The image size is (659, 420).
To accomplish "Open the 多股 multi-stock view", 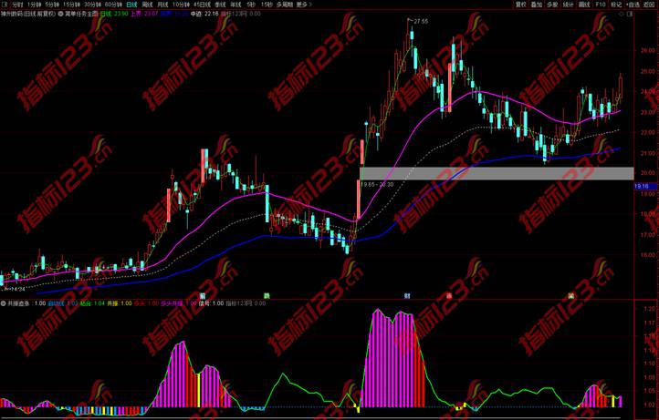I will click(552, 5).
